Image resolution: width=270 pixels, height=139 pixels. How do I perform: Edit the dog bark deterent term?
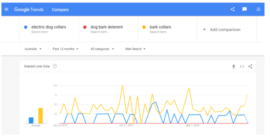tap(106, 27)
